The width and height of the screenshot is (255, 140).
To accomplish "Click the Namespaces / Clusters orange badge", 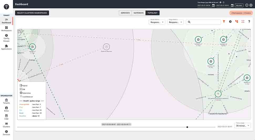I will point(241,13).
